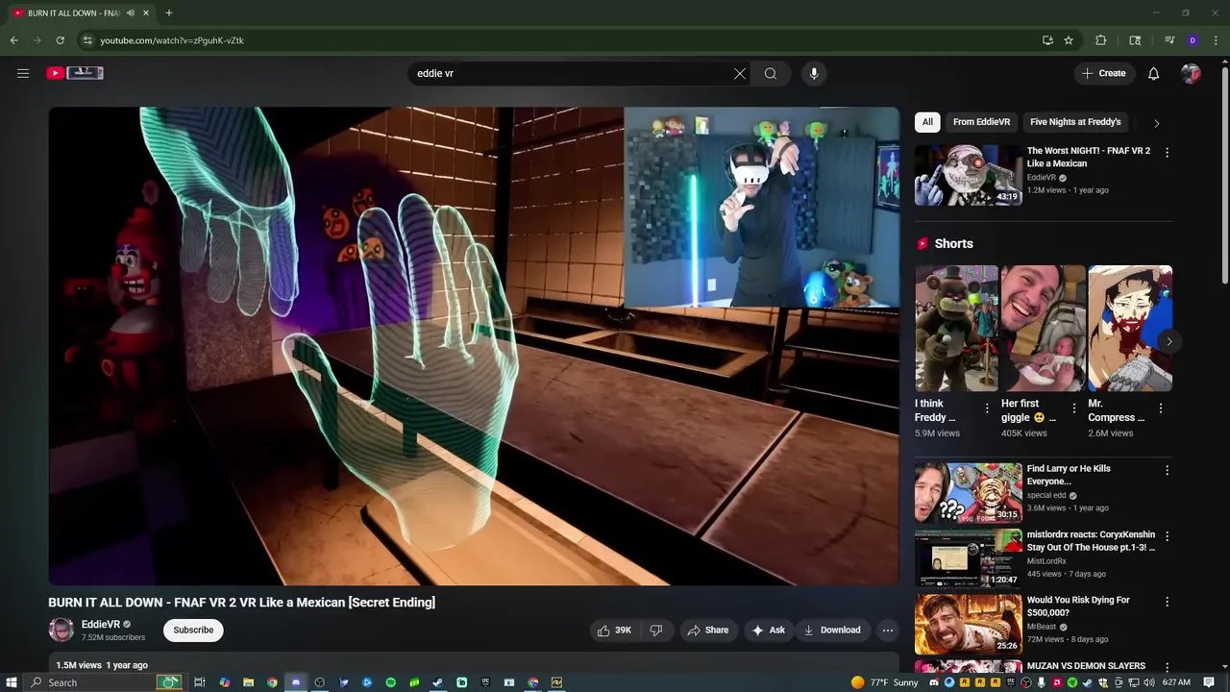The height and width of the screenshot is (692, 1230).
Task: Open options for I think Freddy short
Action: [987, 408]
